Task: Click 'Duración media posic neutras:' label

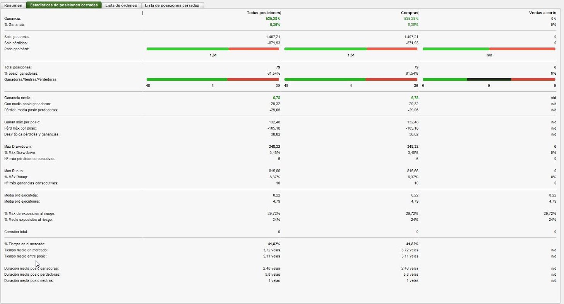Action: [x=29, y=281]
